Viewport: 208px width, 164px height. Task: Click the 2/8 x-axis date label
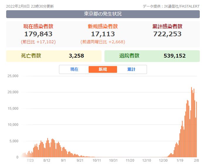pos(196,160)
